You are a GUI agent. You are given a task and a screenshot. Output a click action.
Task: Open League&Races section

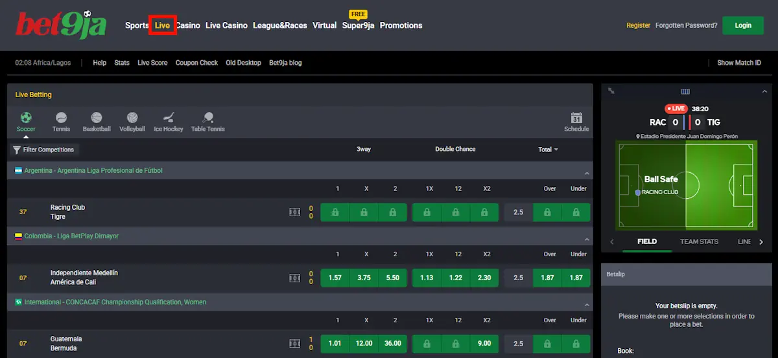280,25
